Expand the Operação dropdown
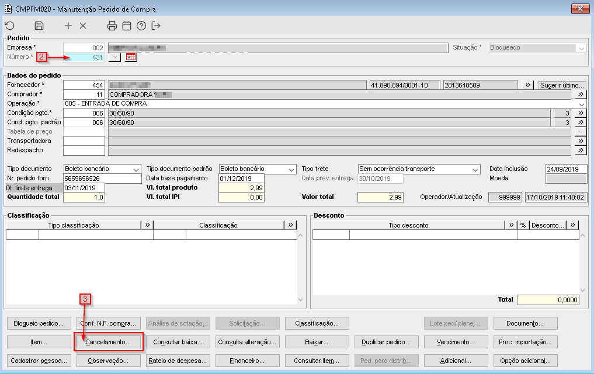 (x=582, y=104)
